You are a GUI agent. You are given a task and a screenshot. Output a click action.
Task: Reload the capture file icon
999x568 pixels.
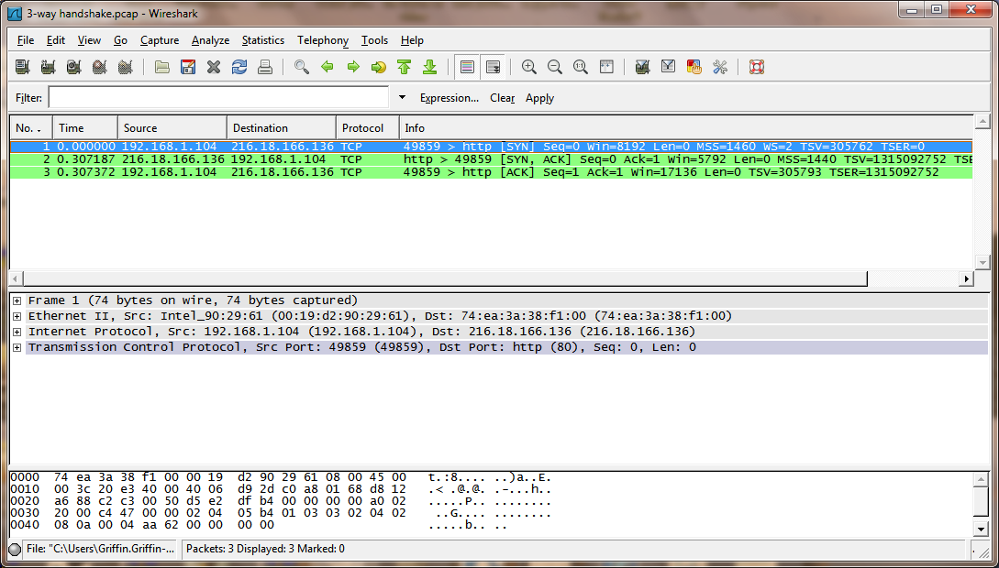[x=239, y=67]
